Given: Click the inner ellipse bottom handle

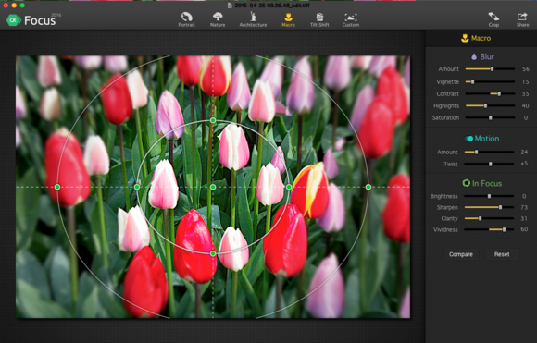Looking at the screenshot, I should [x=213, y=253].
